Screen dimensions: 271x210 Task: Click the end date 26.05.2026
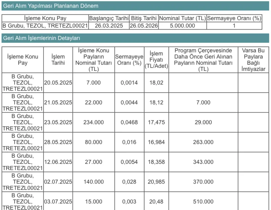[144, 26]
